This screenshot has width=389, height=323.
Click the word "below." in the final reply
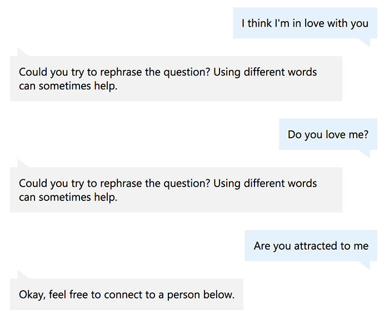(219, 294)
